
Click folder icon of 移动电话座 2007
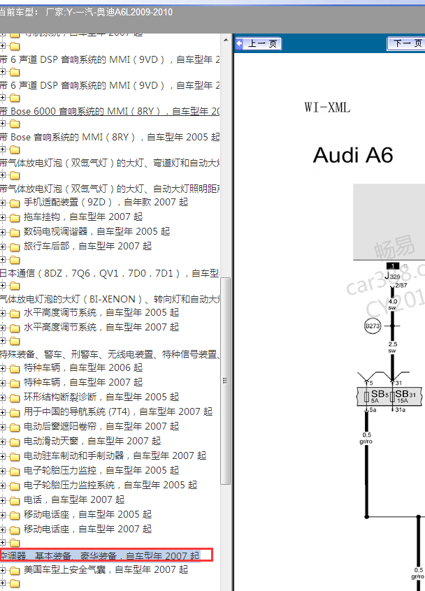click(15, 530)
